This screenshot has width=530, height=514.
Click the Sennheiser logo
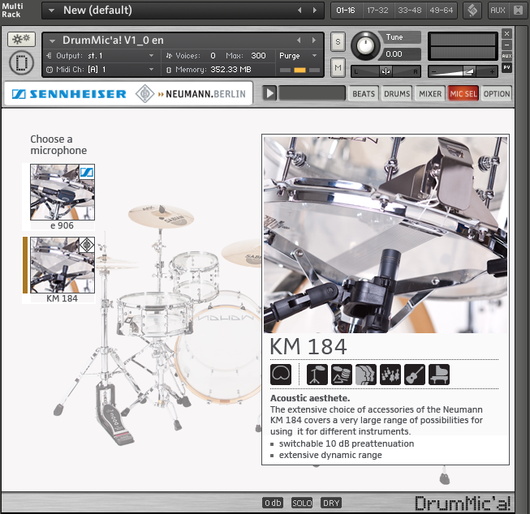tap(69, 94)
